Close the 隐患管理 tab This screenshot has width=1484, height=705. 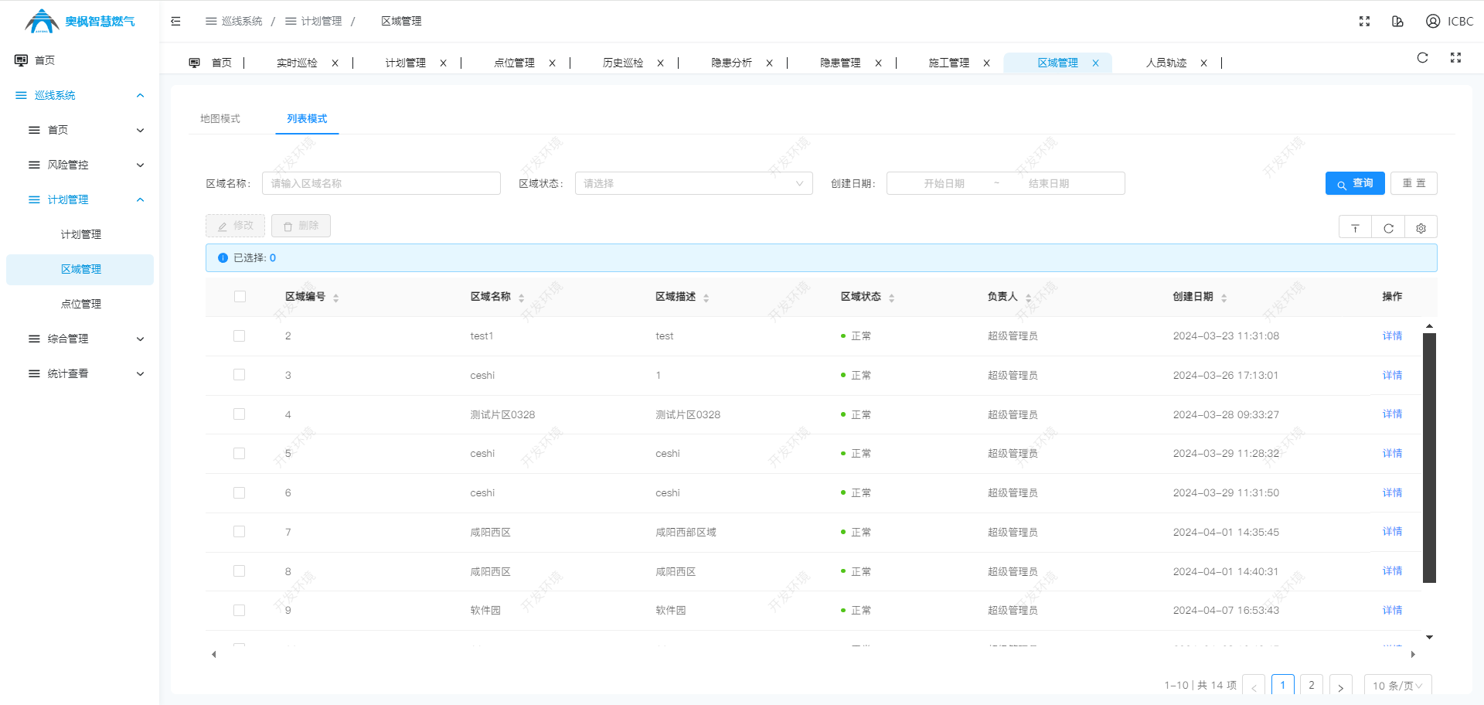(878, 63)
